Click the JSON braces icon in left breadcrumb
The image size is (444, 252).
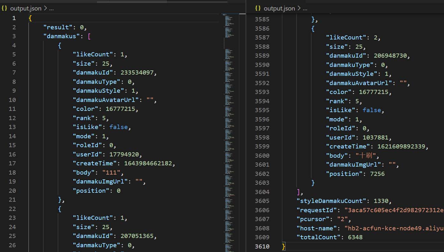4,8
